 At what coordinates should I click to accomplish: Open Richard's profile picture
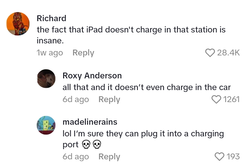pyautogui.click(x=18, y=24)
